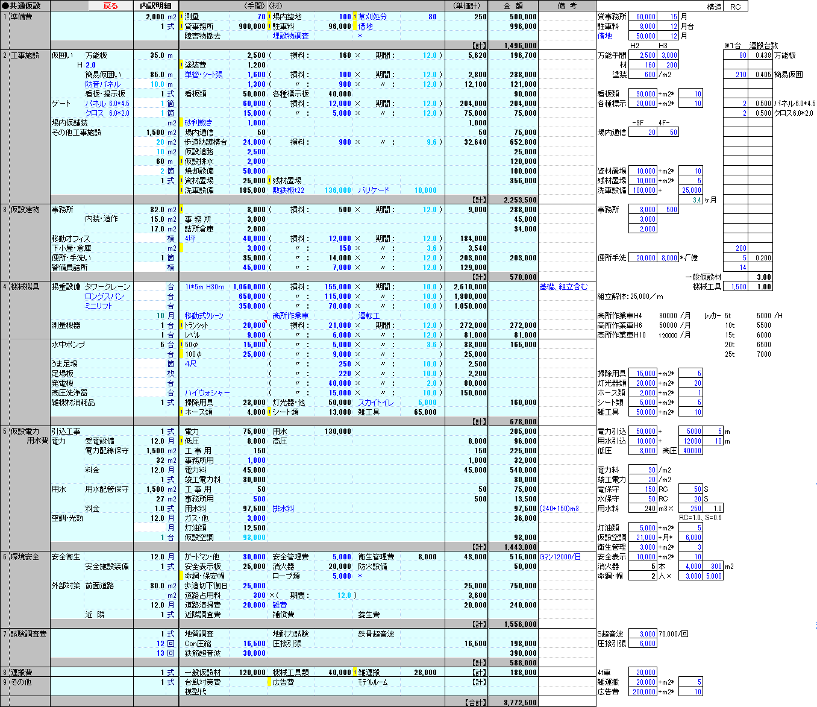Viewport: 817px width, 707px height.
Task: Select the 近隣調査費 cell
Action: pos(202,615)
